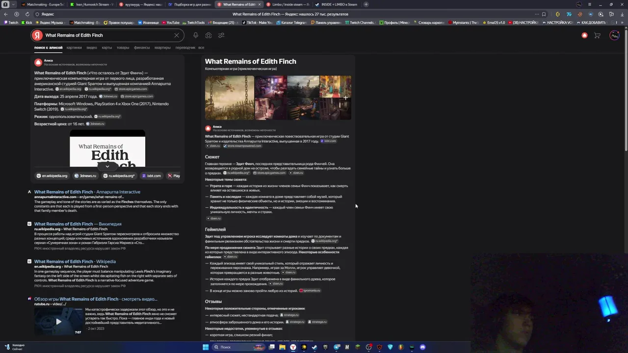Open the red Alice assistant icon at top right

point(584,35)
